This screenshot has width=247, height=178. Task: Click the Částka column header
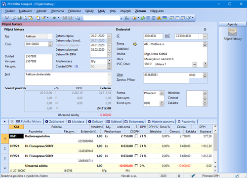(181, 127)
